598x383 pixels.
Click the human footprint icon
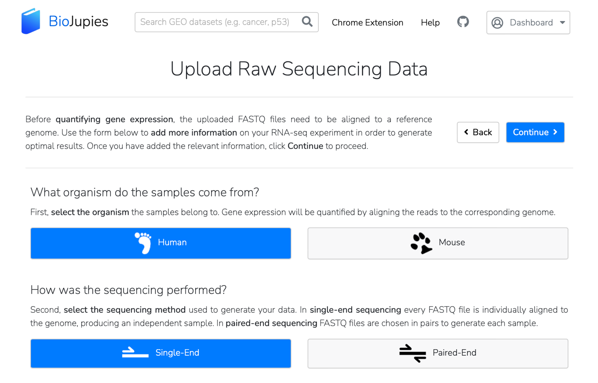[x=143, y=243]
